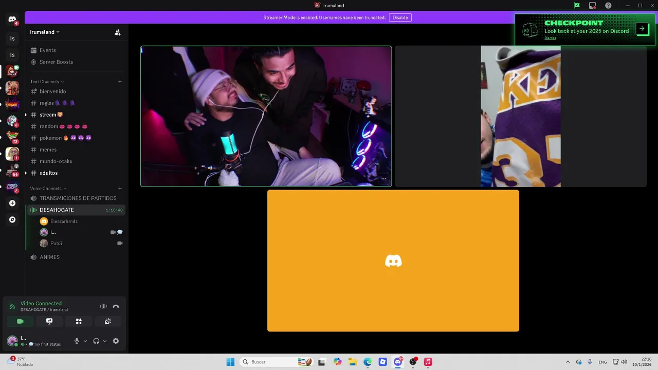Screen dimensions: 658x370
Task: Open OBS Studio from the taskbar
Action: point(413,362)
